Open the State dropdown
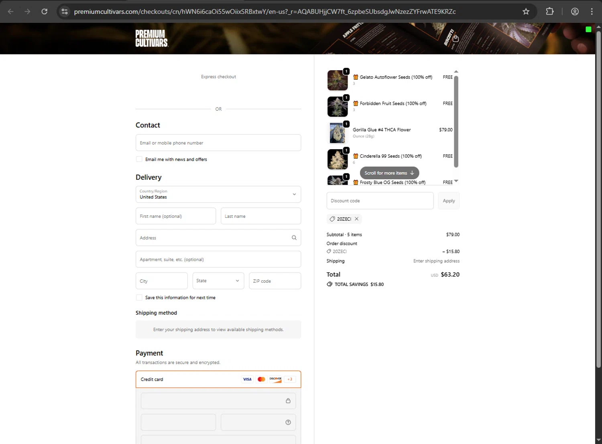Image resolution: width=602 pixels, height=444 pixels. 218,281
